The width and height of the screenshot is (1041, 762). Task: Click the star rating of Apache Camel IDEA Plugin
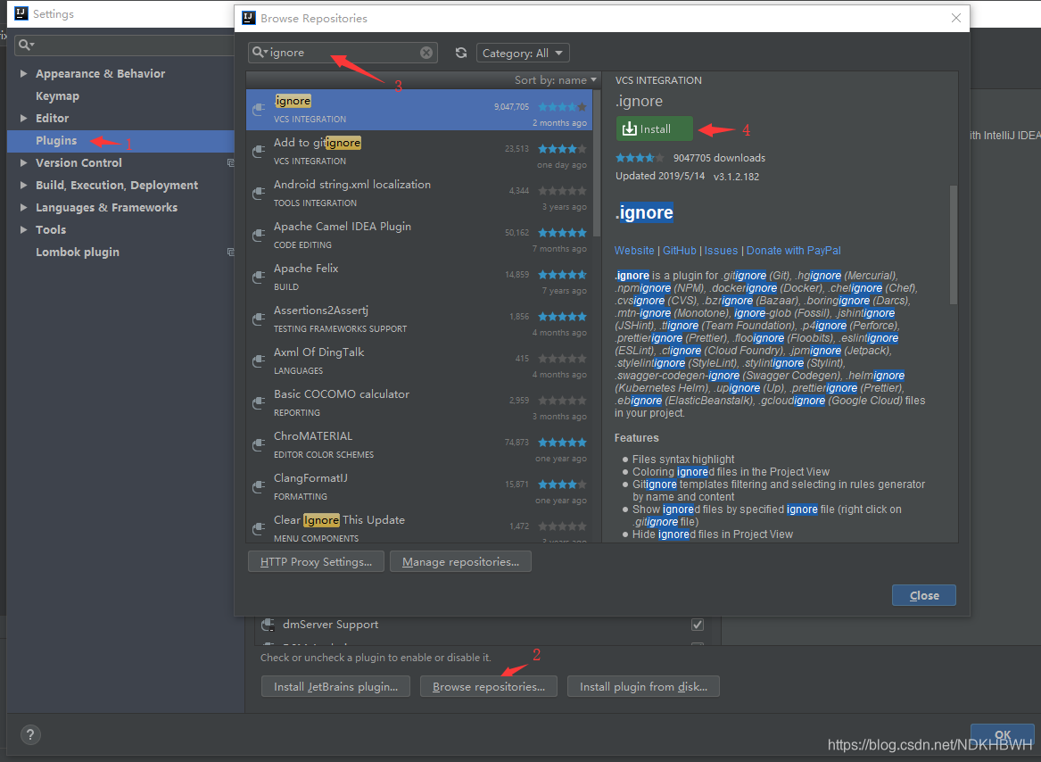(562, 233)
